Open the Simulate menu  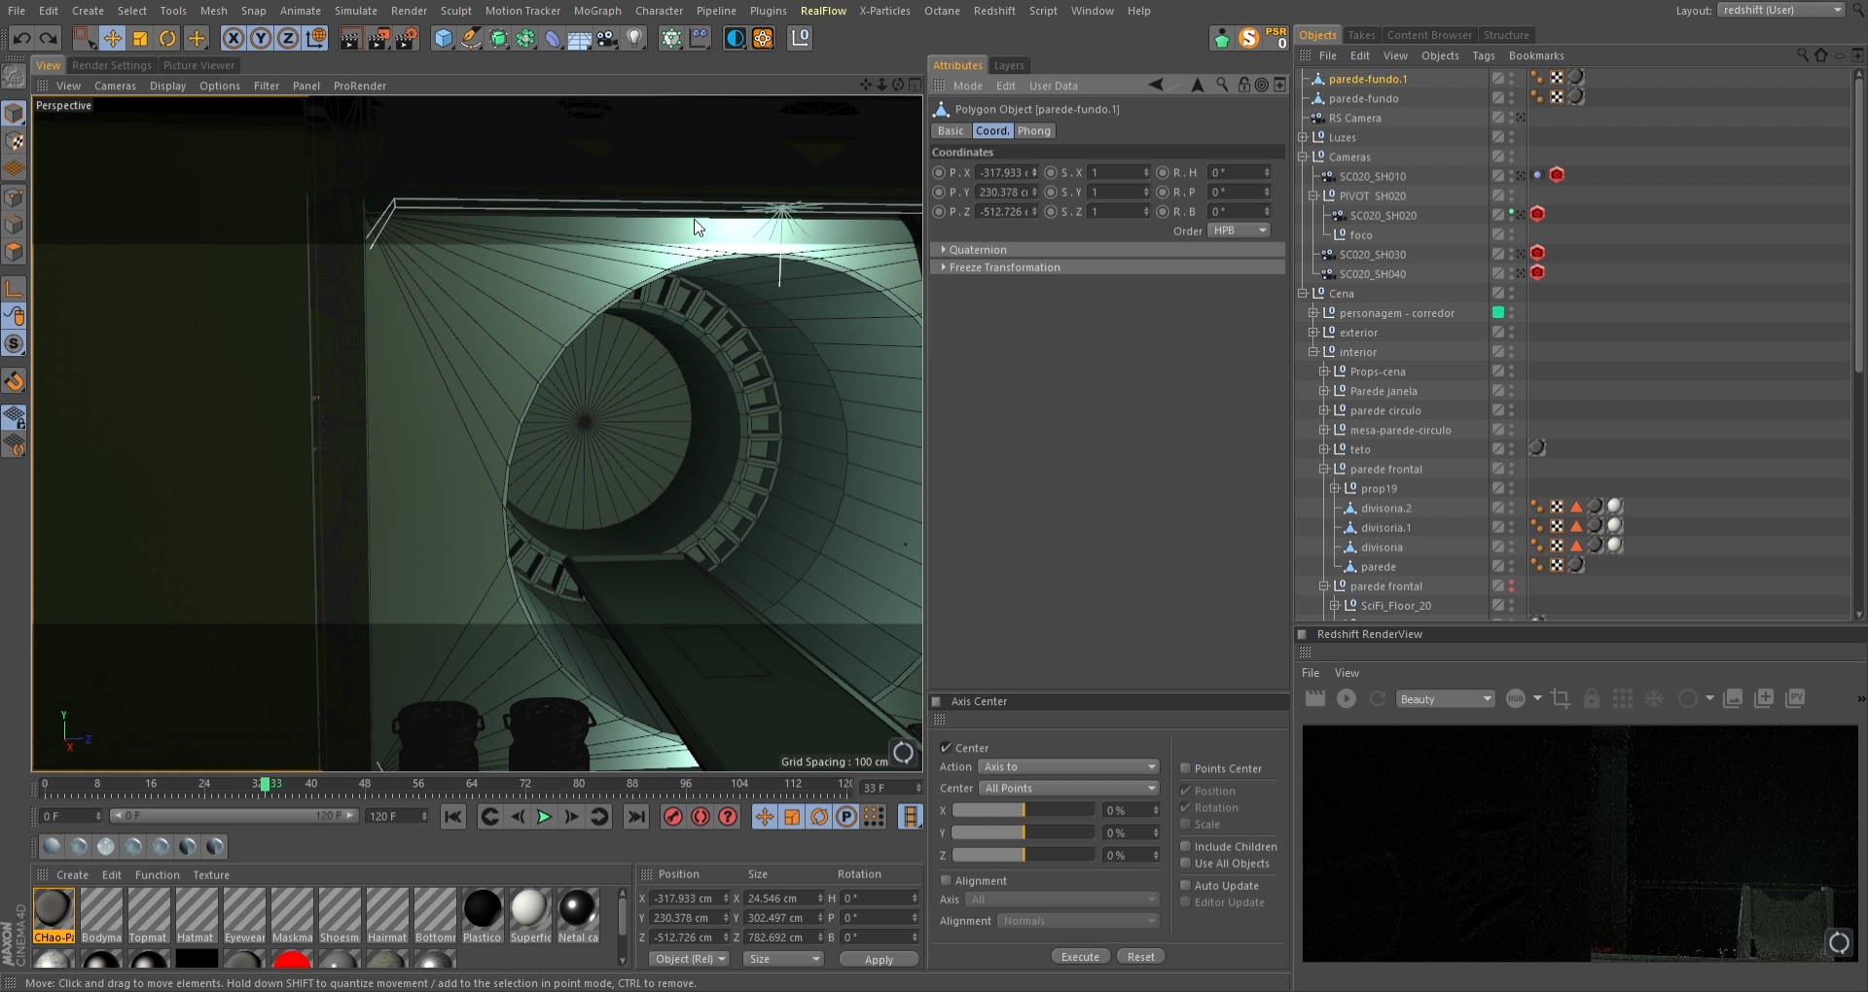tap(356, 11)
